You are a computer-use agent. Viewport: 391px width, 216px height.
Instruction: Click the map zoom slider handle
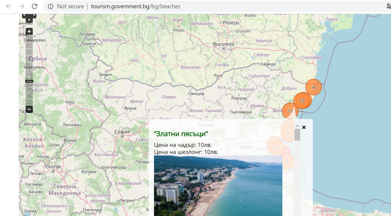29,81
